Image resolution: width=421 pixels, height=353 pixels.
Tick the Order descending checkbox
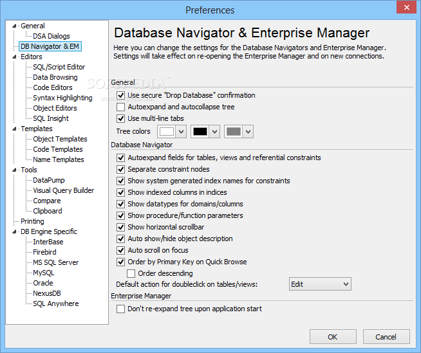(131, 274)
